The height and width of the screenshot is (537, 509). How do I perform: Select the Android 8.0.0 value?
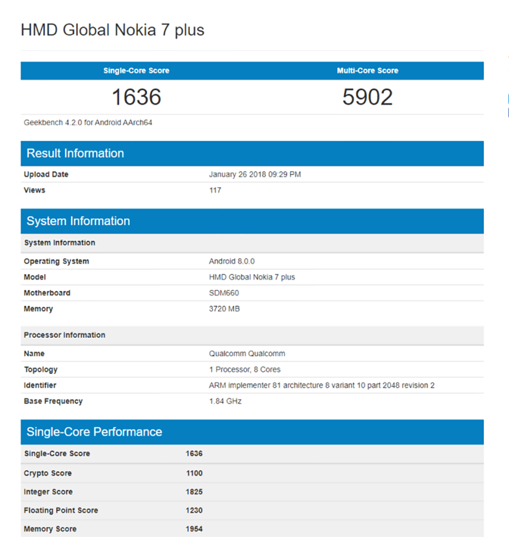(x=232, y=261)
